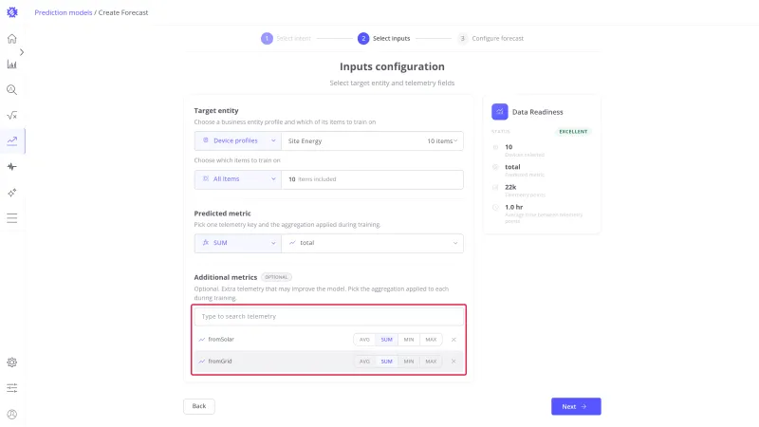Open the Site Energy 10 items dropdown

[x=372, y=140]
